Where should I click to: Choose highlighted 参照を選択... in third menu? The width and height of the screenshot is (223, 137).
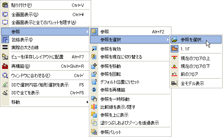tap(196, 39)
